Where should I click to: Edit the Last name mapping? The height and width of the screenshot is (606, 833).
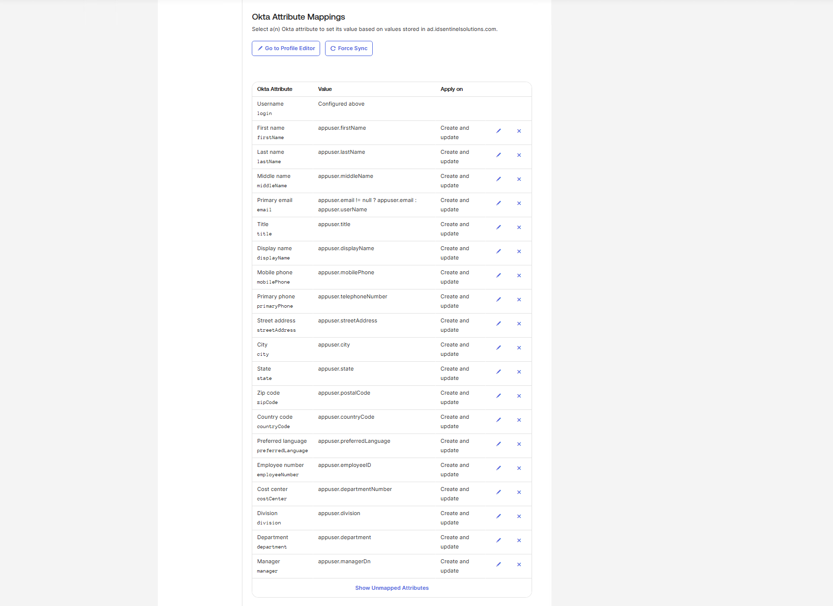(499, 155)
